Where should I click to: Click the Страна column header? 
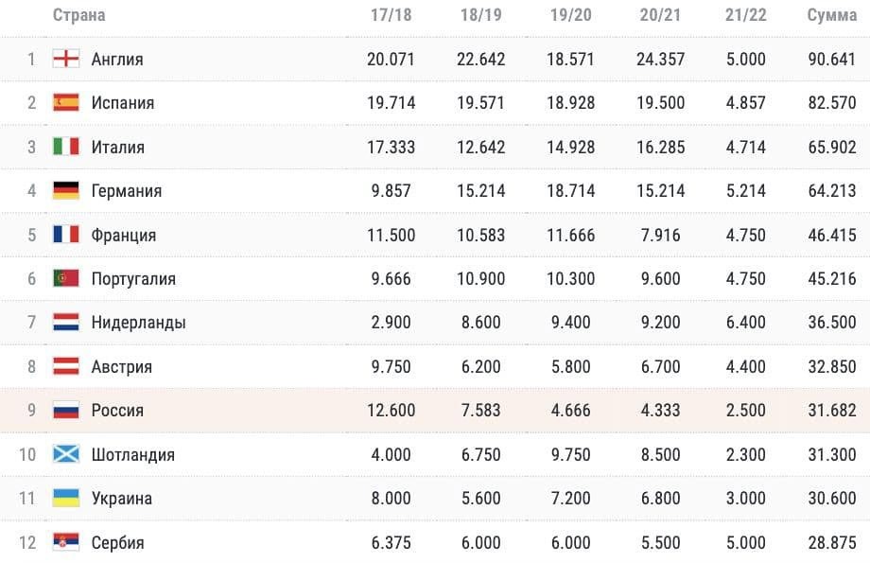78,15
